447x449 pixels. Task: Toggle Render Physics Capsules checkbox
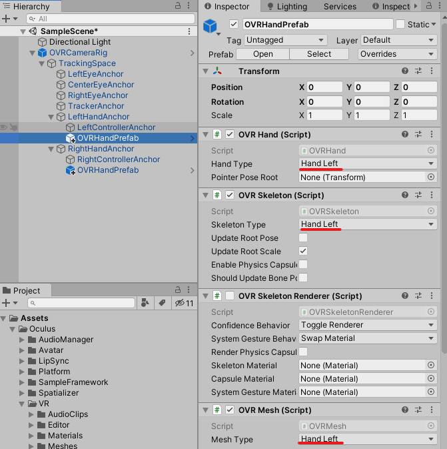click(x=303, y=352)
